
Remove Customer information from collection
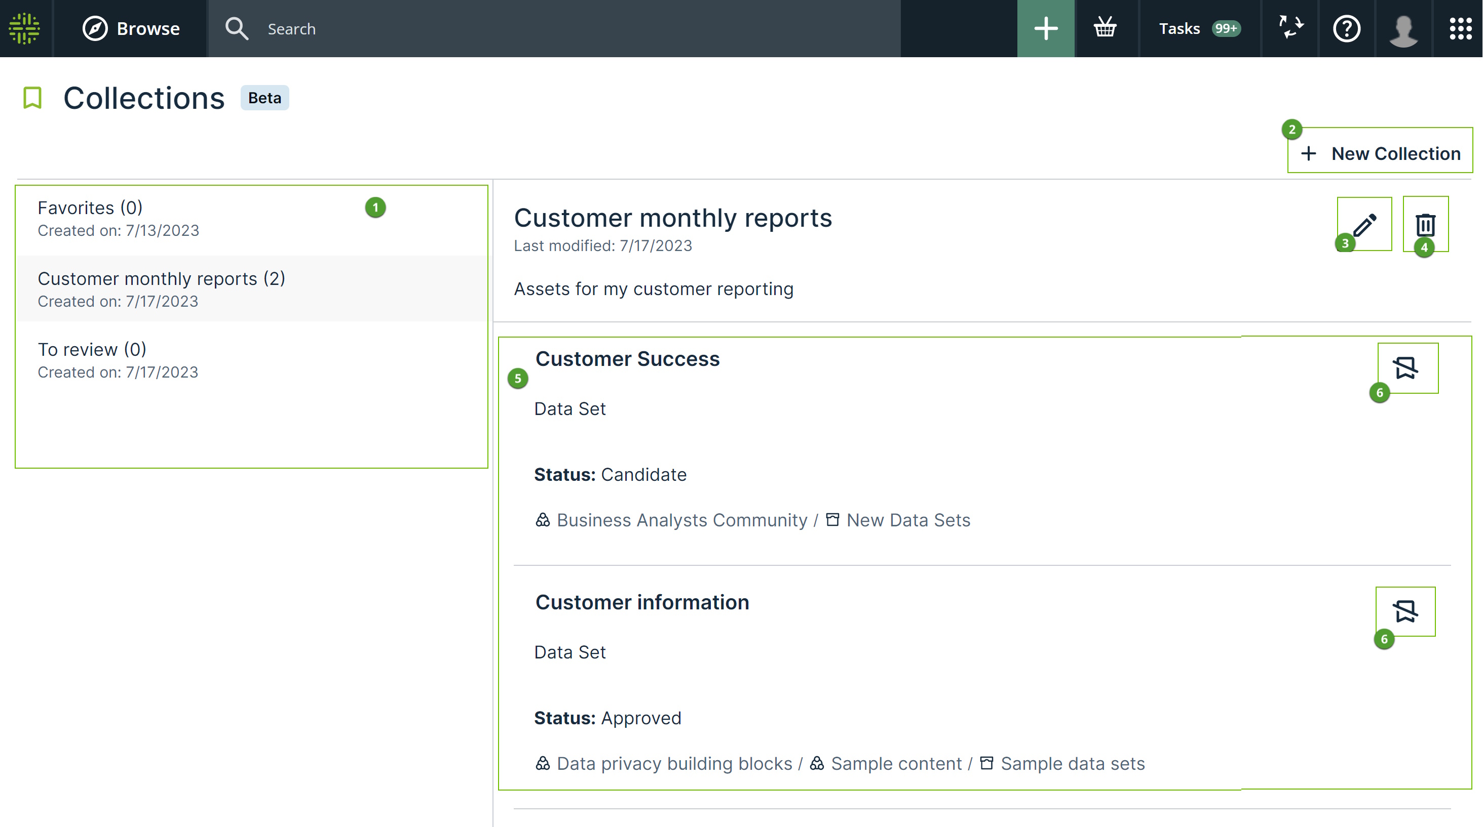[x=1405, y=611]
